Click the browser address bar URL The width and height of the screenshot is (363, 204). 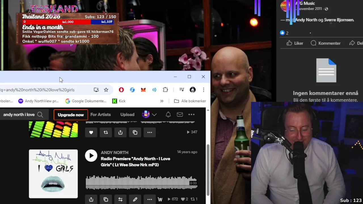[37, 90]
